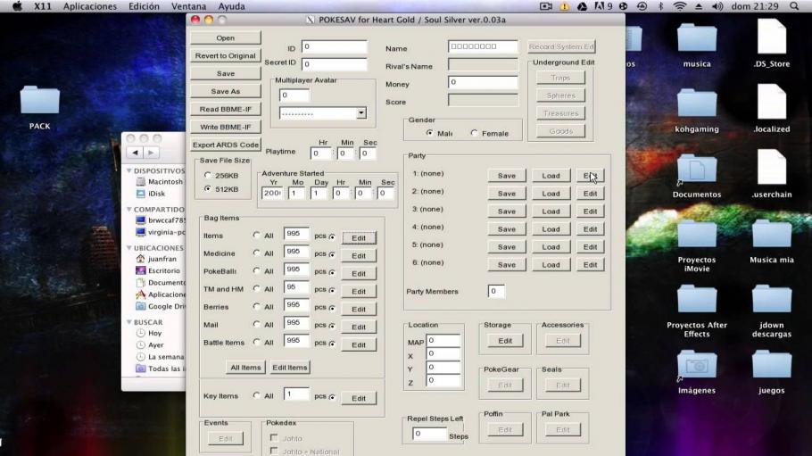Open the Aplicaciones menu
The width and height of the screenshot is (812, 456).
pyautogui.click(x=90, y=6)
